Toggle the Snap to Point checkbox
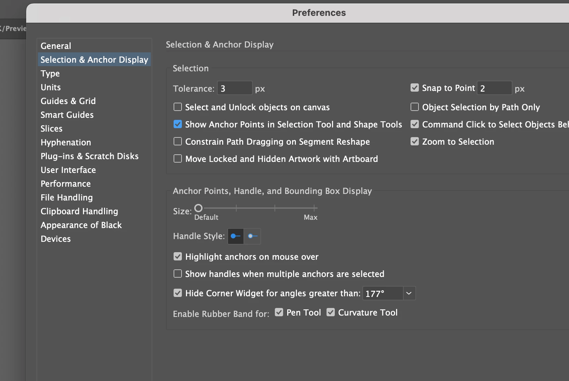This screenshot has width=569, height=381. click(x=415, y=88)
